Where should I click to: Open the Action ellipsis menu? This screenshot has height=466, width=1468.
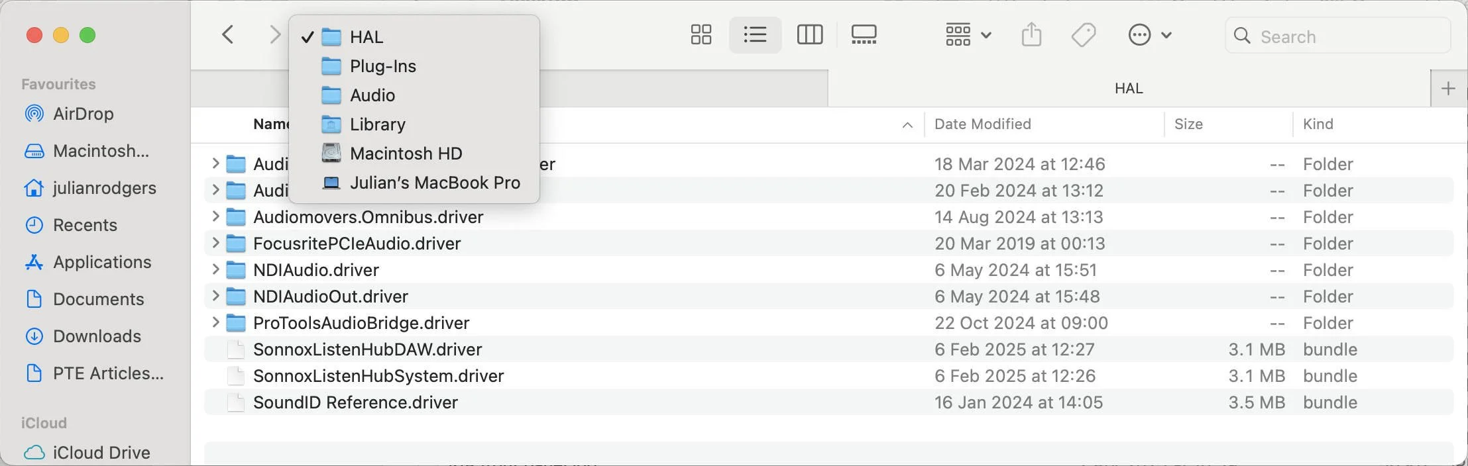click(x=1150, y=34)
